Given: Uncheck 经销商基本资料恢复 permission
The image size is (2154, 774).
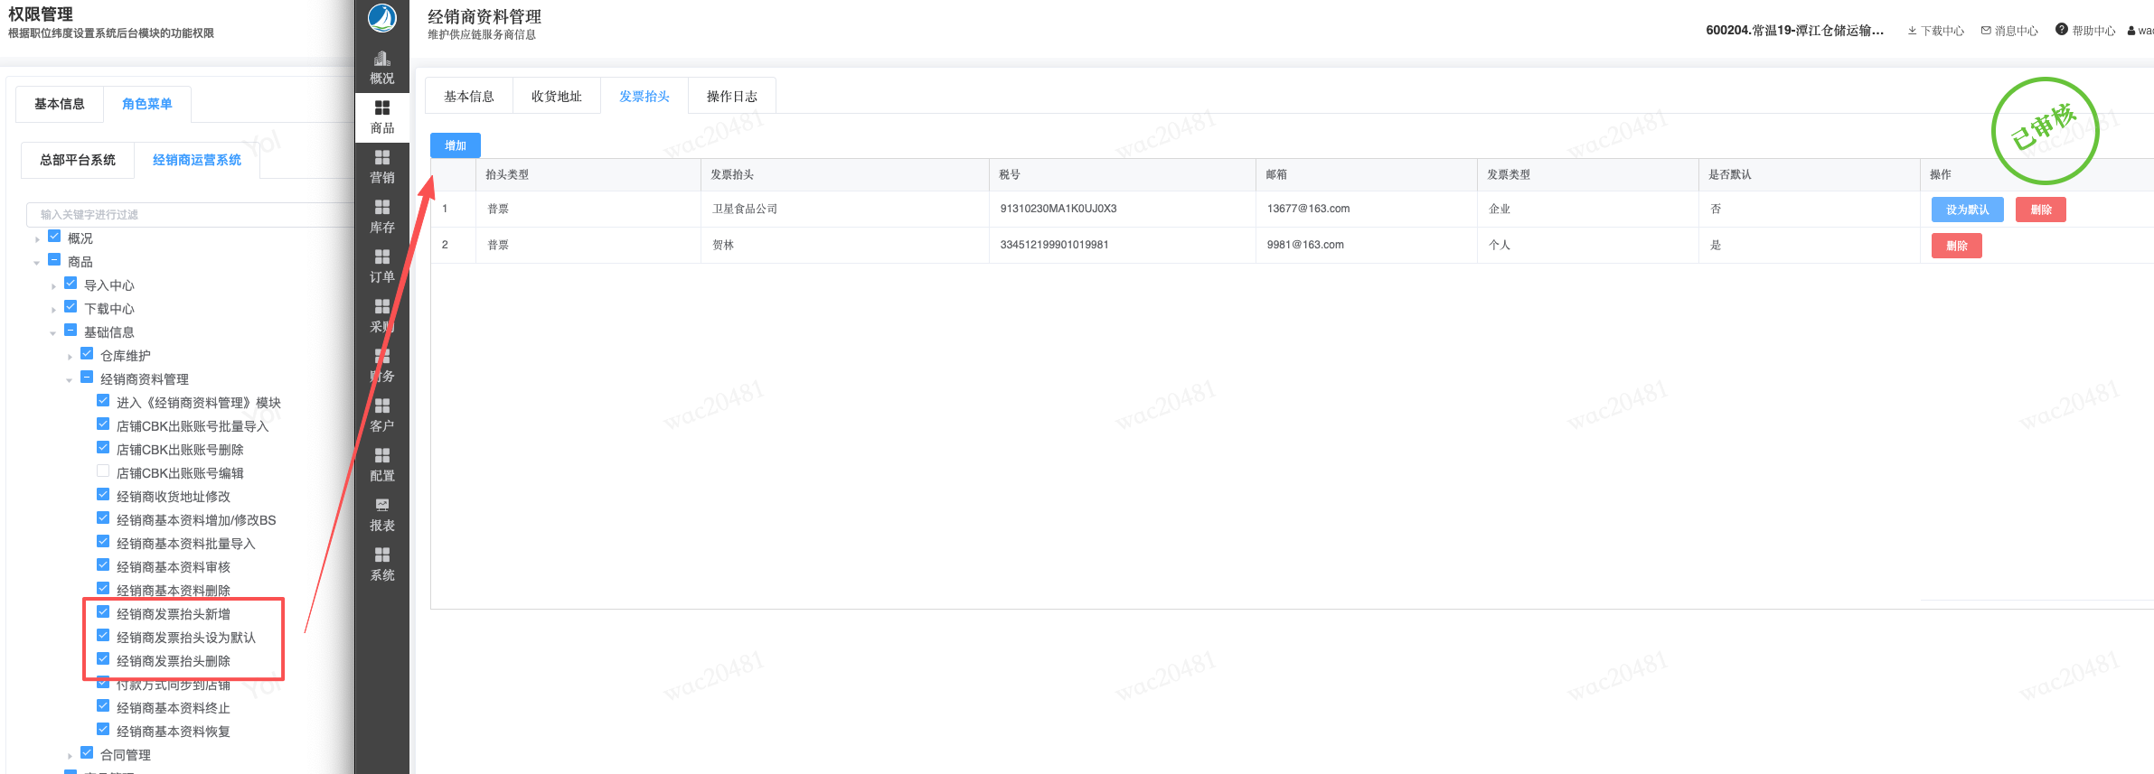Looking at the screenshot, I should click(103, 730).
